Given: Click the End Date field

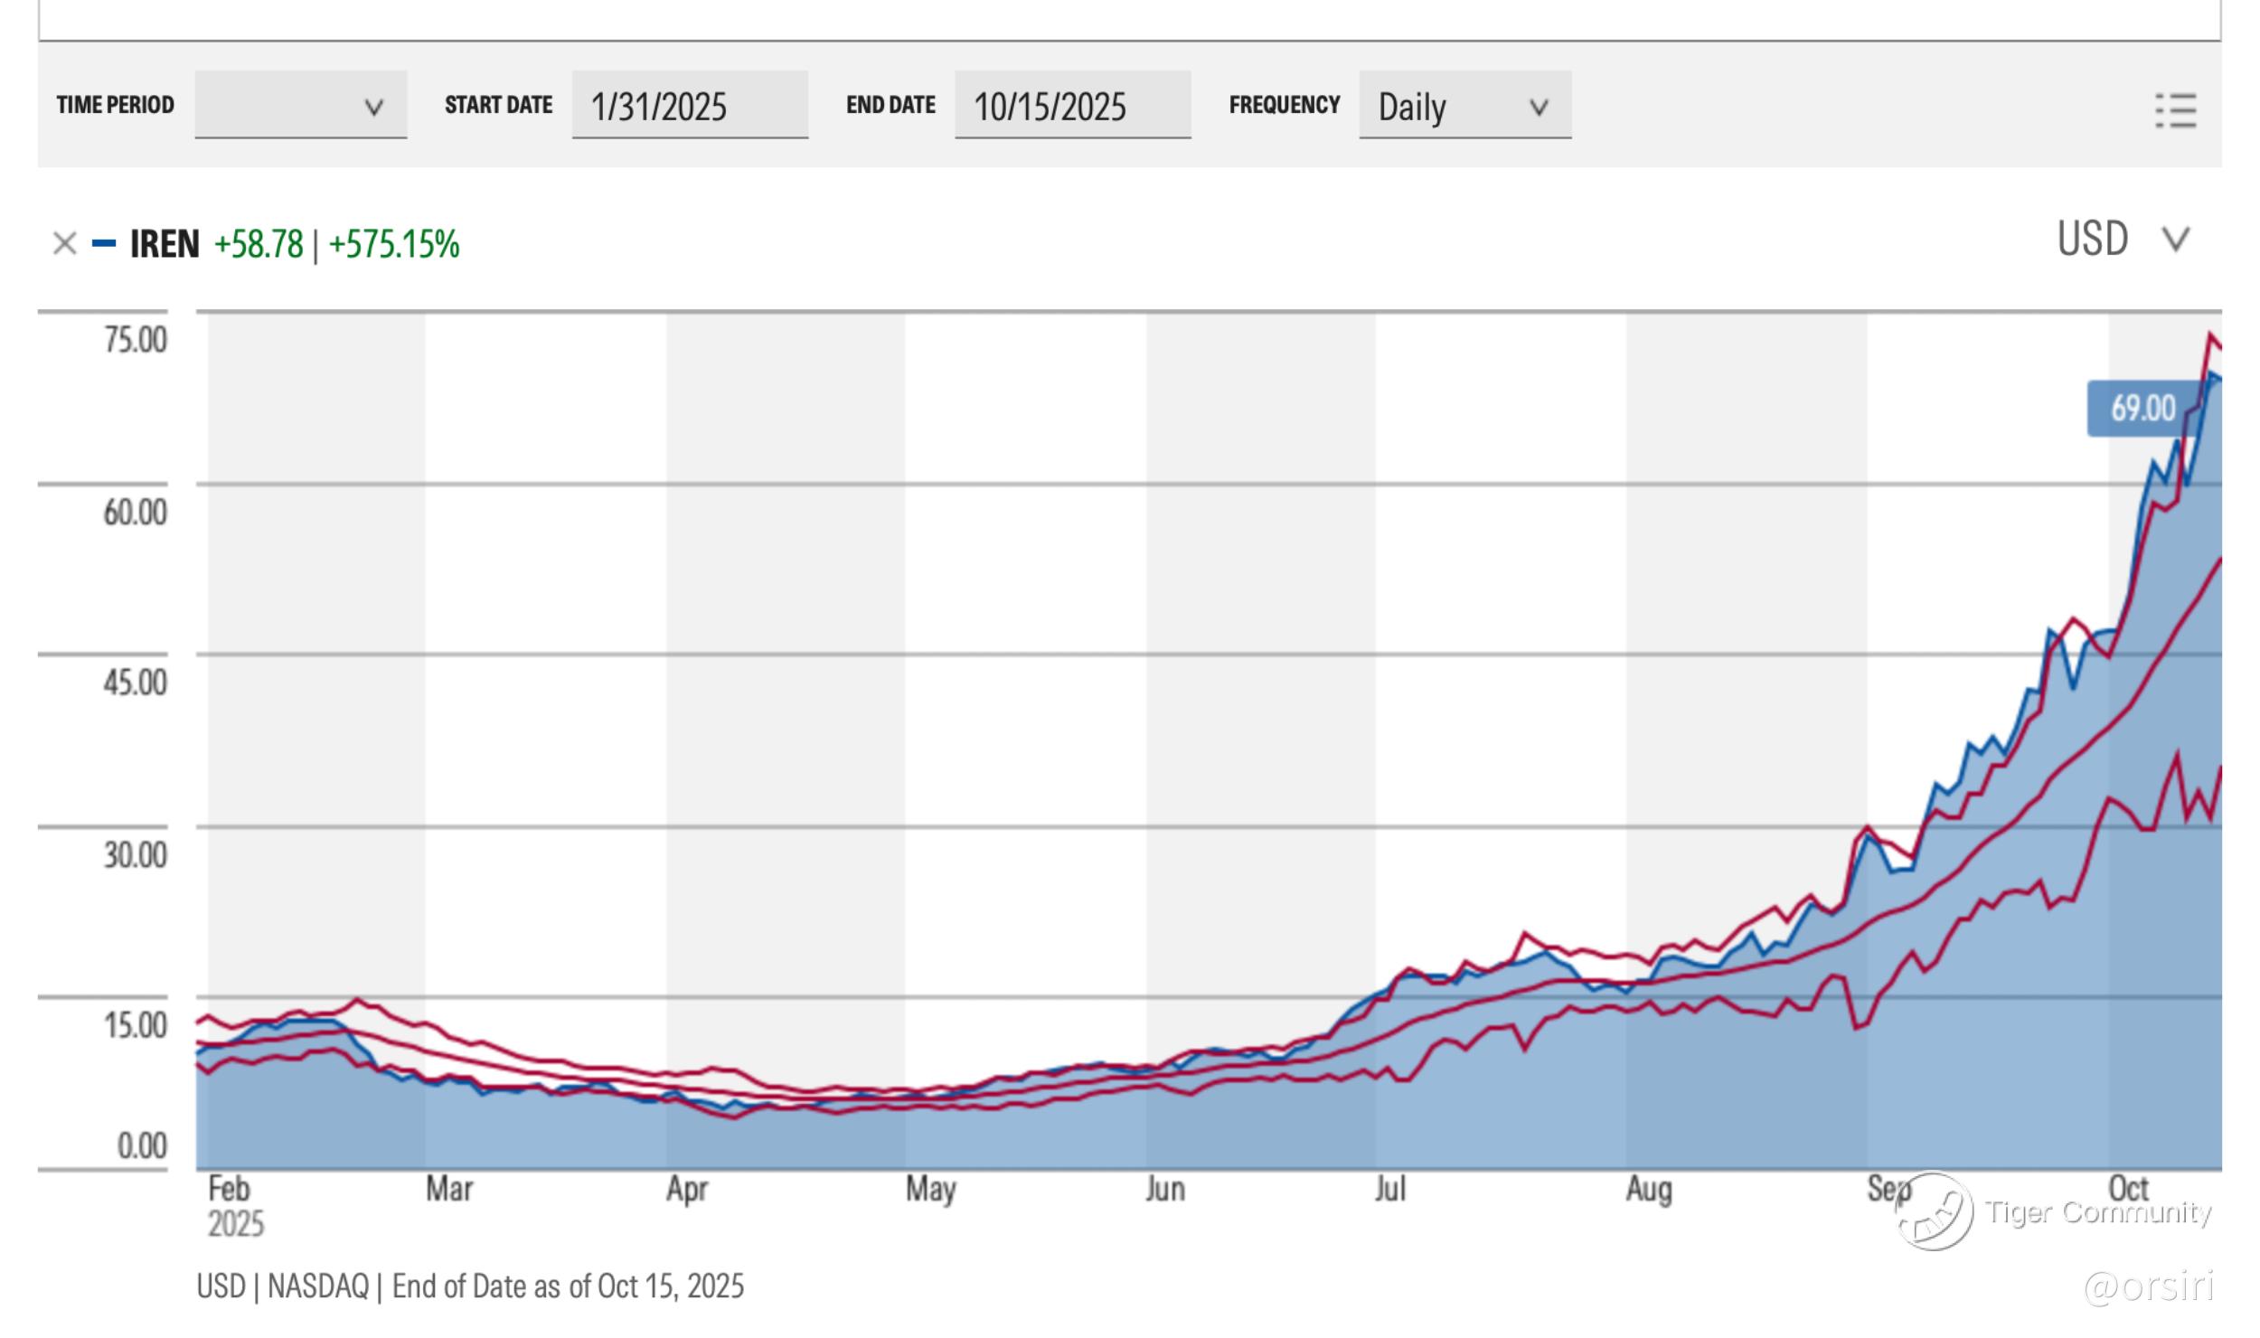Looking at the screenshot, I should [x=1072, y=106].
